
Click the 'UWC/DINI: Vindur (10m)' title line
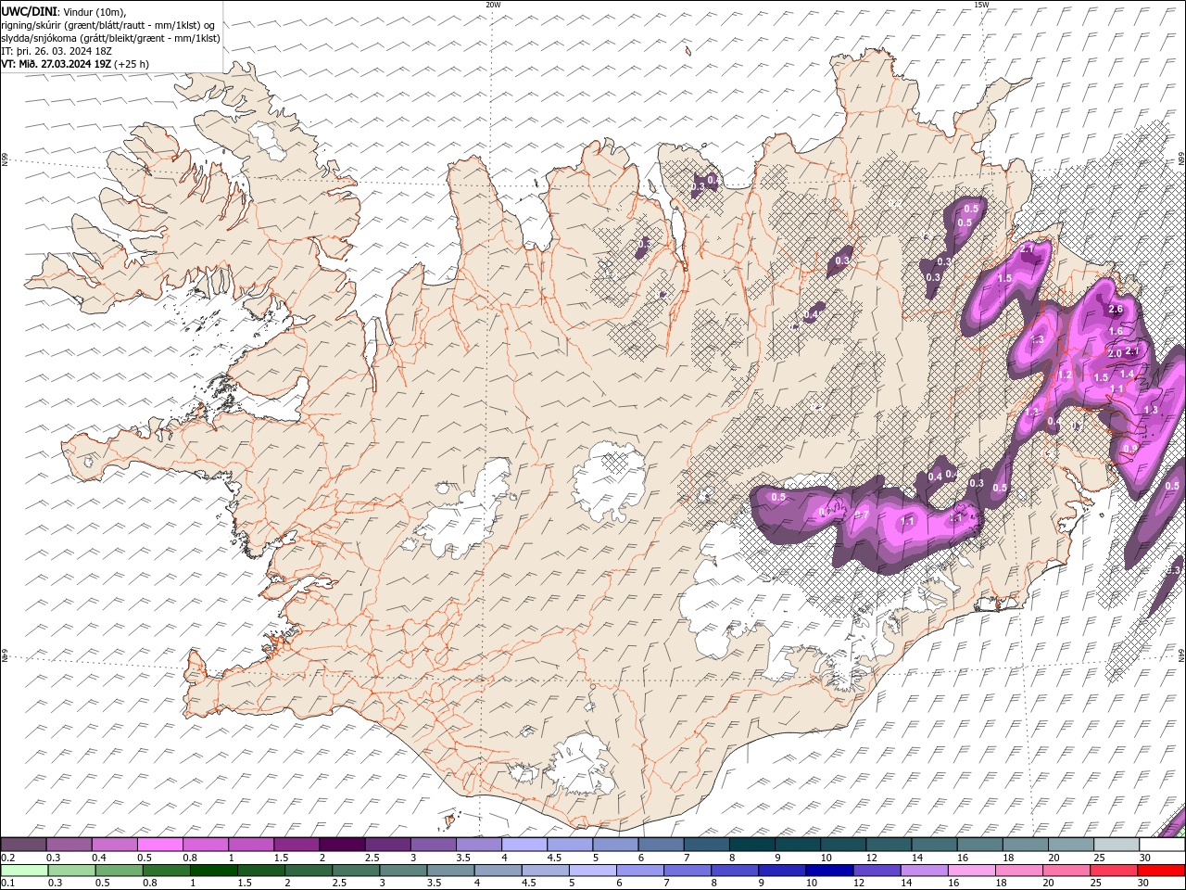[63, 11]
